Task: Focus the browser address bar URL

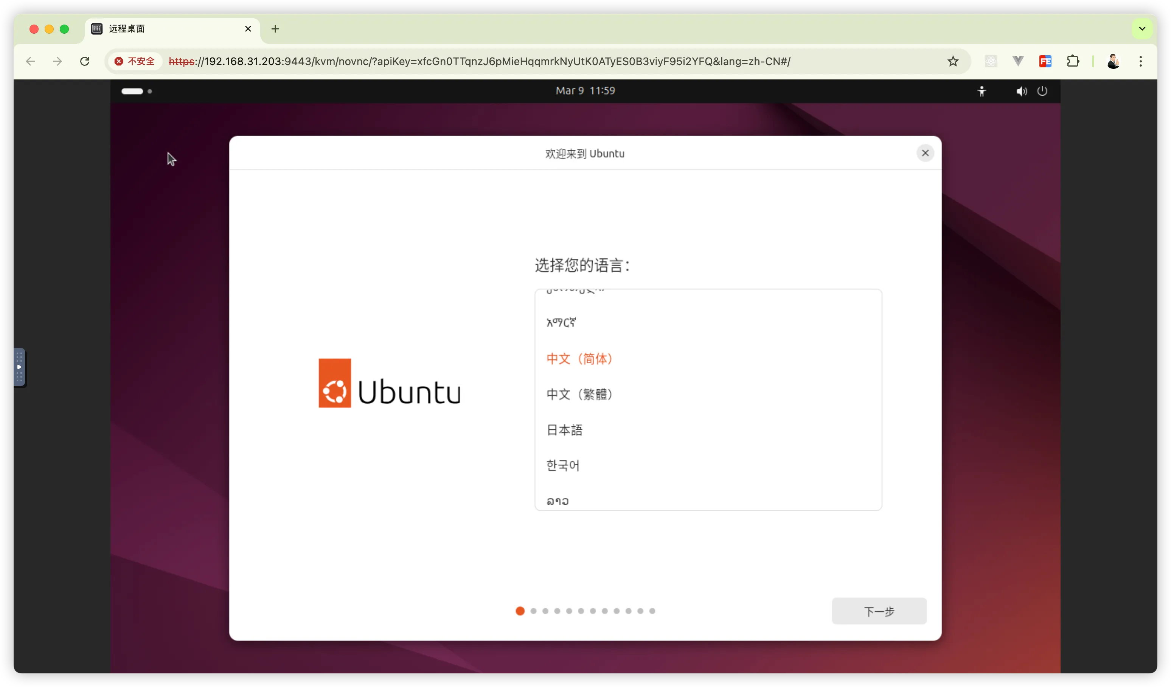Action: click(x=479, y=61)
